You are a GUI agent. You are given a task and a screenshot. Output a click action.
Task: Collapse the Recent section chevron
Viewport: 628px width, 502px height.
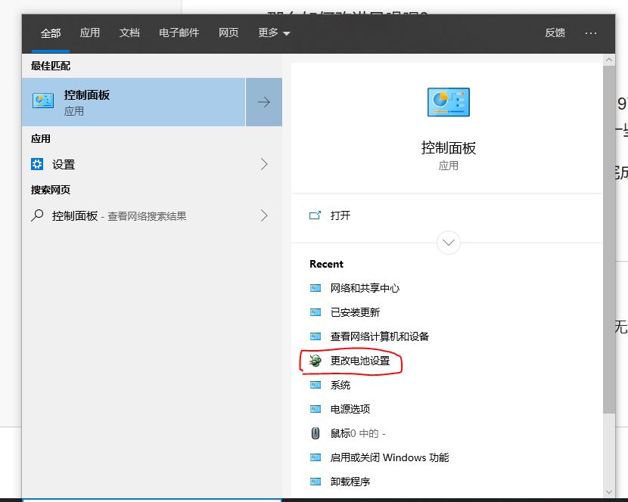coord(448,243)
